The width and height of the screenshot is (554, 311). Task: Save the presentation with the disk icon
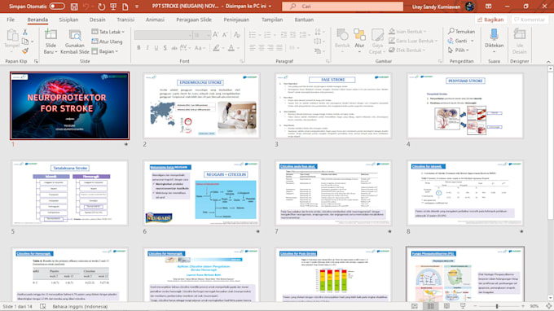pyautogui.click(x=74, y=7)
